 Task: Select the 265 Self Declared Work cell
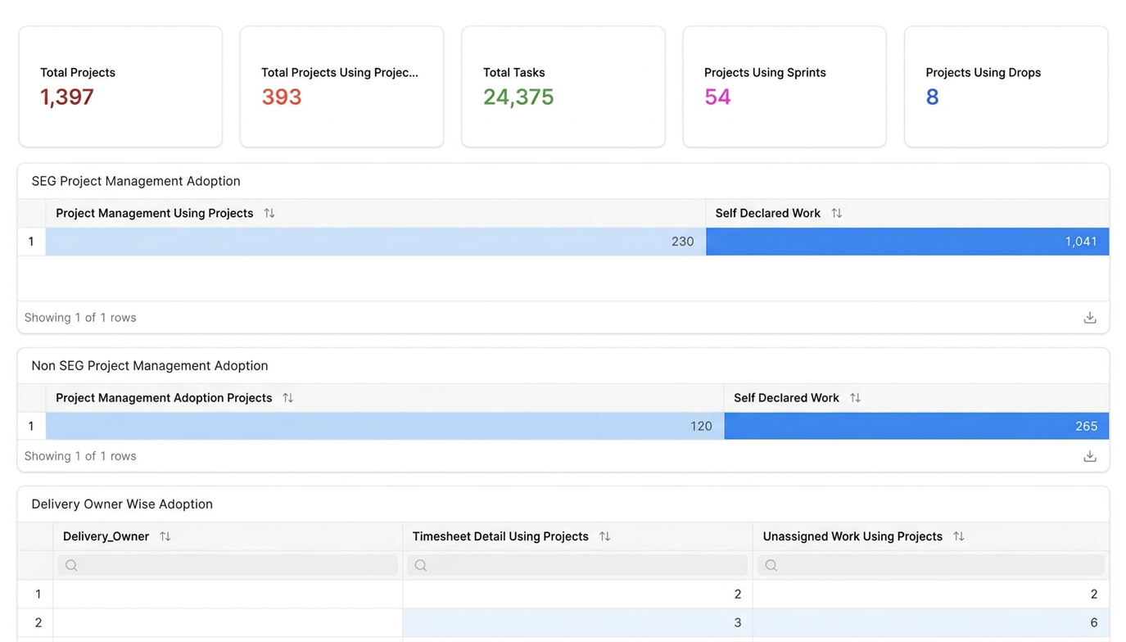tap(916, 426)
